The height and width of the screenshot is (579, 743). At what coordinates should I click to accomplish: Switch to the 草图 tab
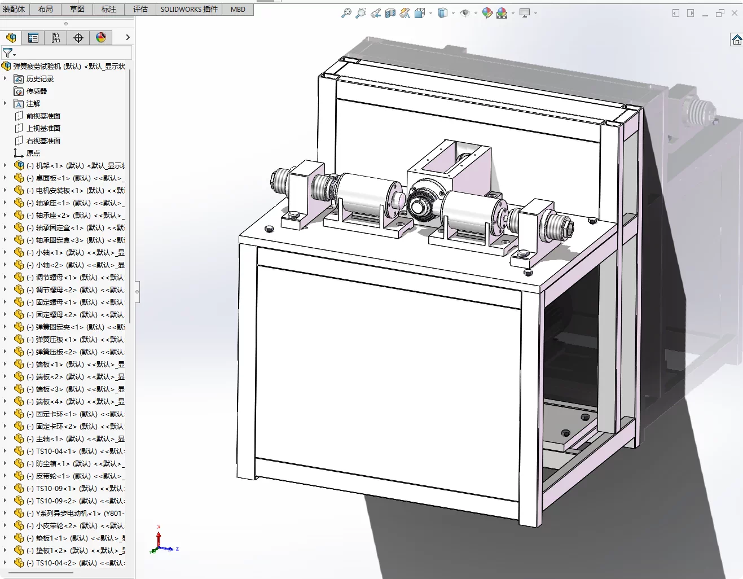(x=77, y=9)
